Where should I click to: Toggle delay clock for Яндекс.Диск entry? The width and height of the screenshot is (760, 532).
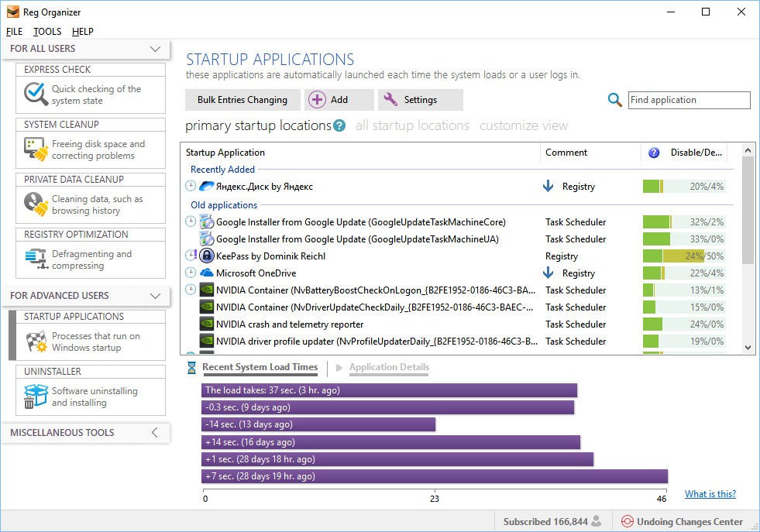(x=191, y=187)
